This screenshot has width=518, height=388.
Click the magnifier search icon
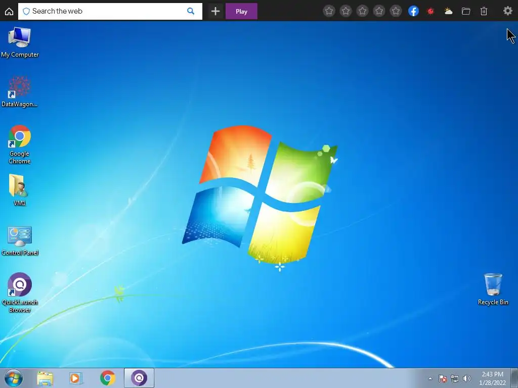(x=191, y=11)
